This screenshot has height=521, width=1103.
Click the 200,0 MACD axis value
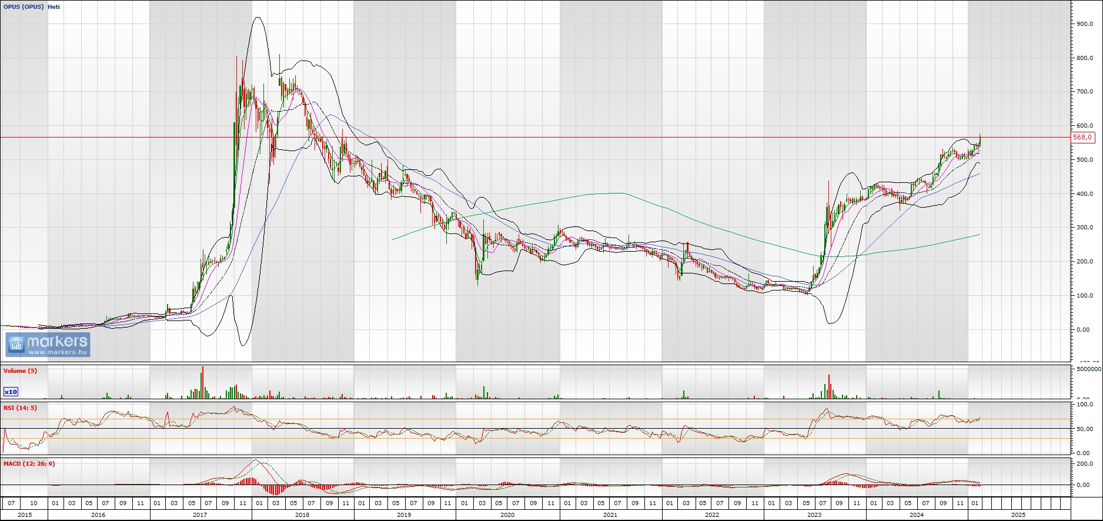coord(1085,465)
